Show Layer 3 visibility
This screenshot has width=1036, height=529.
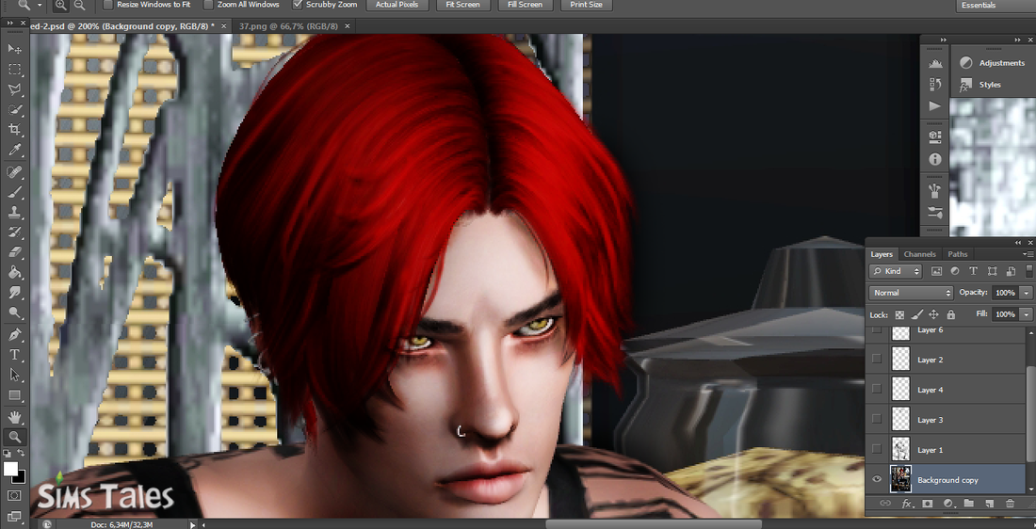(x=877, y=419)
